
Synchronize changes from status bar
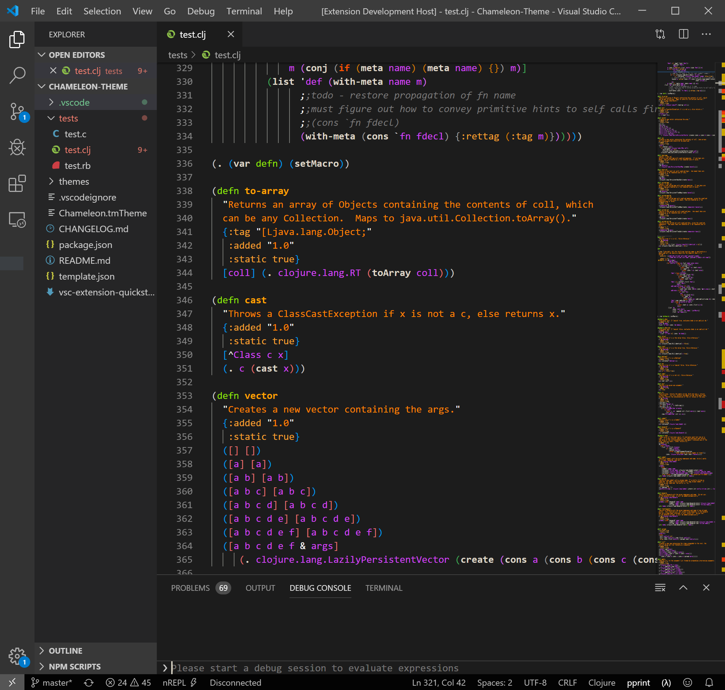coord(89,683)
